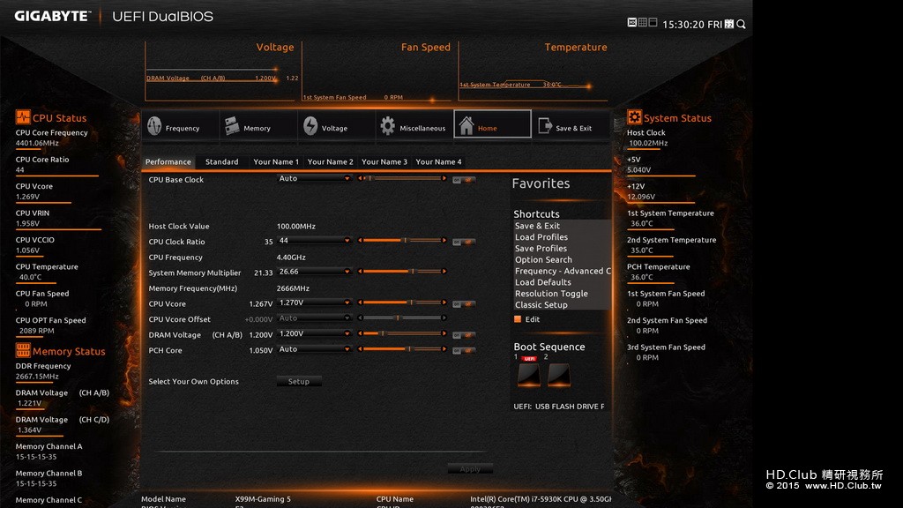Open the calendar date icon

point(729,24)
